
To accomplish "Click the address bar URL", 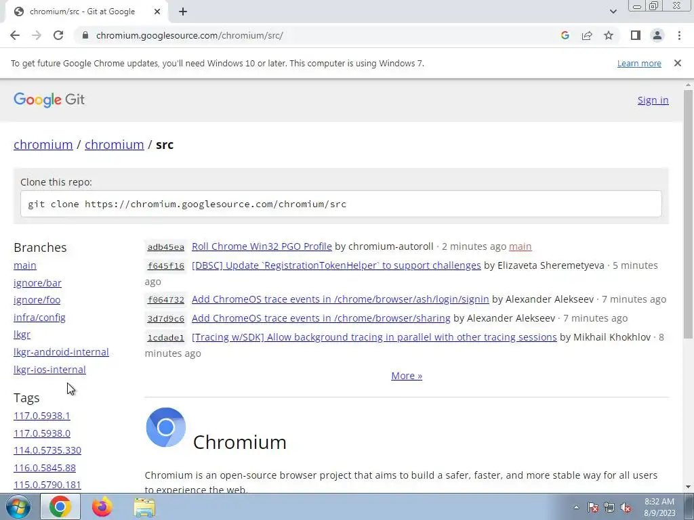I will tap(190, 35).
